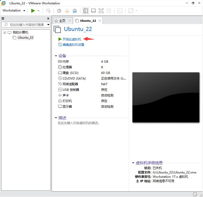
Task: Close the 主页 tab
Action: point(70,21)
